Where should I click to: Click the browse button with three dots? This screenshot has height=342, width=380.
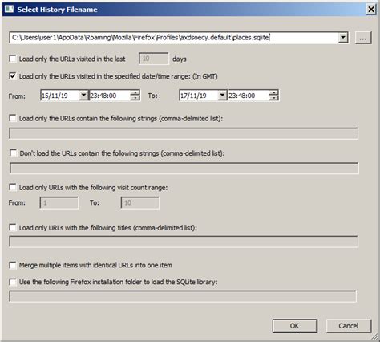[x=363, y=38]
